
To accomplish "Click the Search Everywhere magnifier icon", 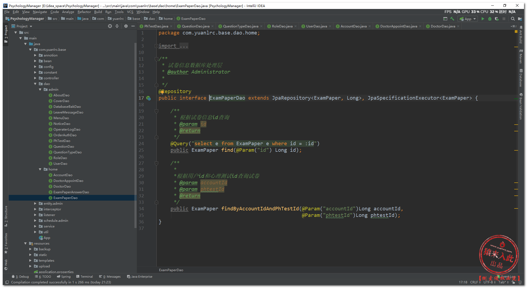I will [513, 19].
